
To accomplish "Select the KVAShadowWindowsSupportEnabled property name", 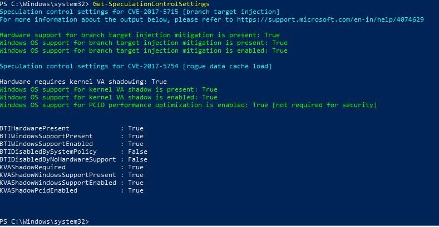I will point(58,183).
